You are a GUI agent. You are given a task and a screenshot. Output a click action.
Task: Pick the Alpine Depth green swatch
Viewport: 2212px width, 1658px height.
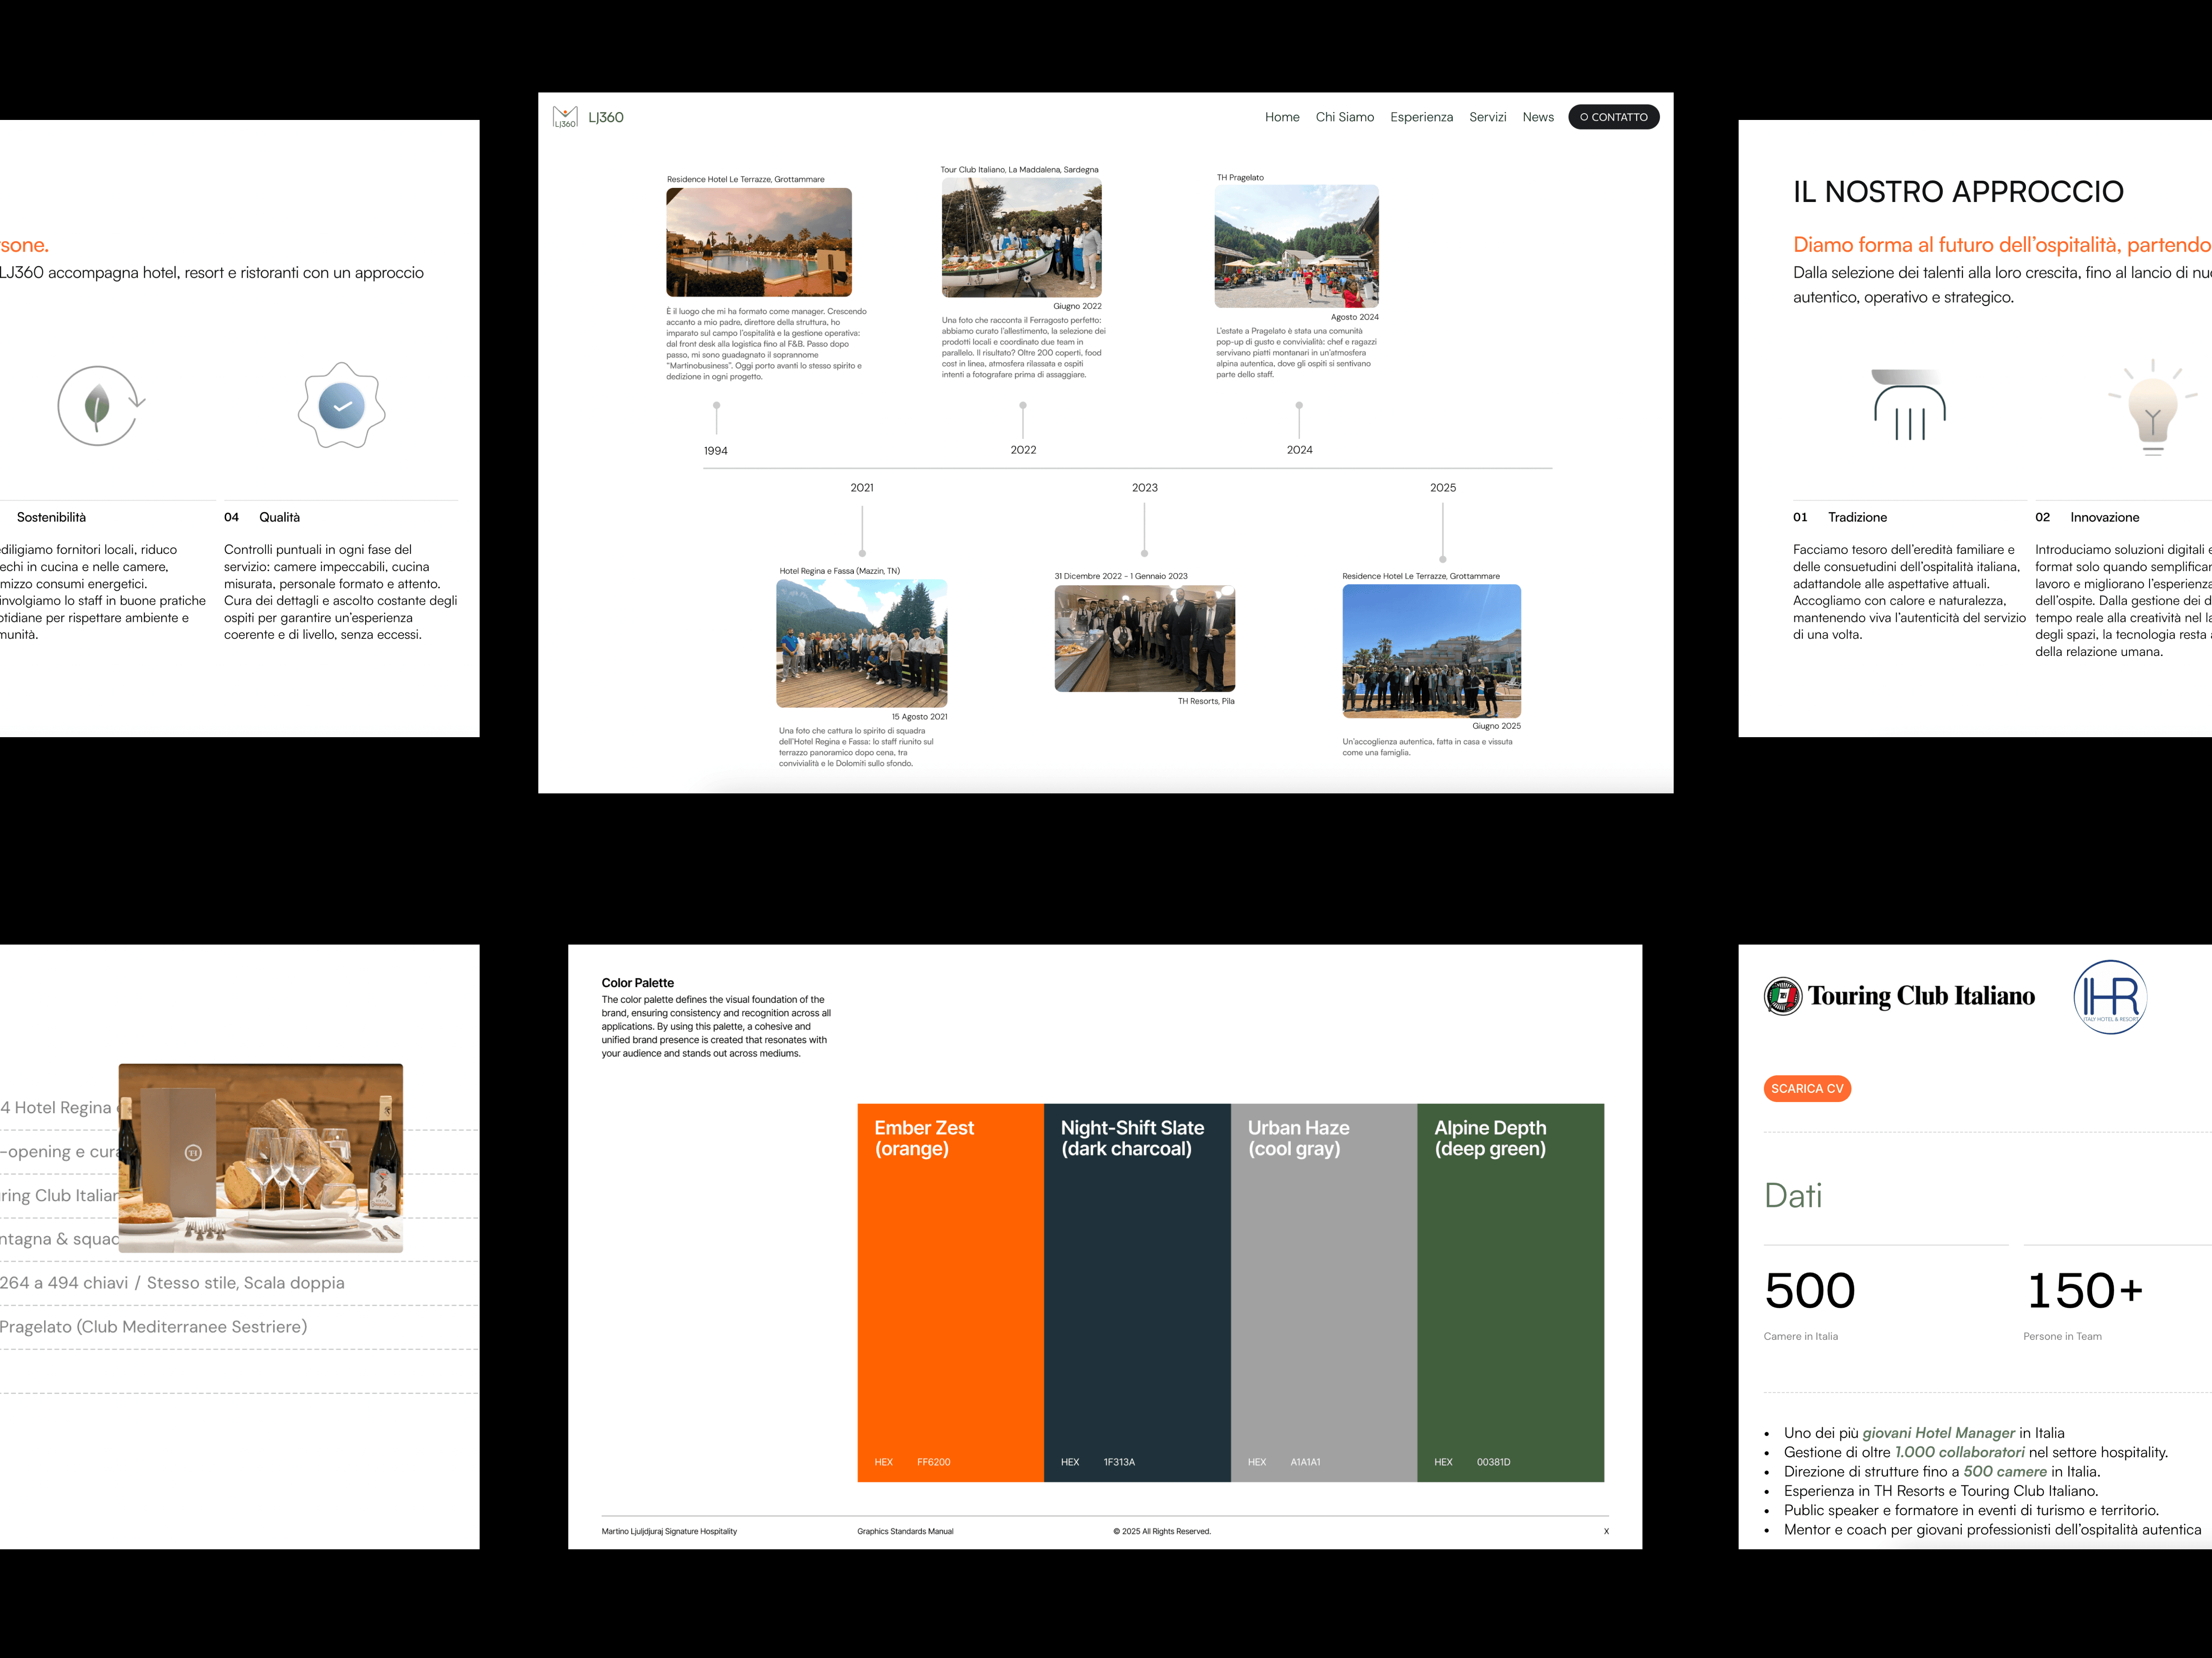click(1510, 1292)
